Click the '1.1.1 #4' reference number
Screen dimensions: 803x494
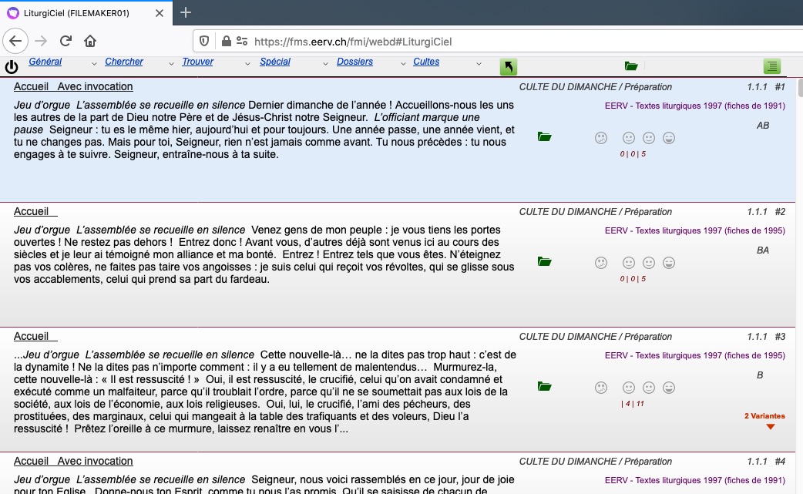coord(766,461)
